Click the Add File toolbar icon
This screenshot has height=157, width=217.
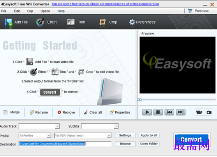[9, 22]
